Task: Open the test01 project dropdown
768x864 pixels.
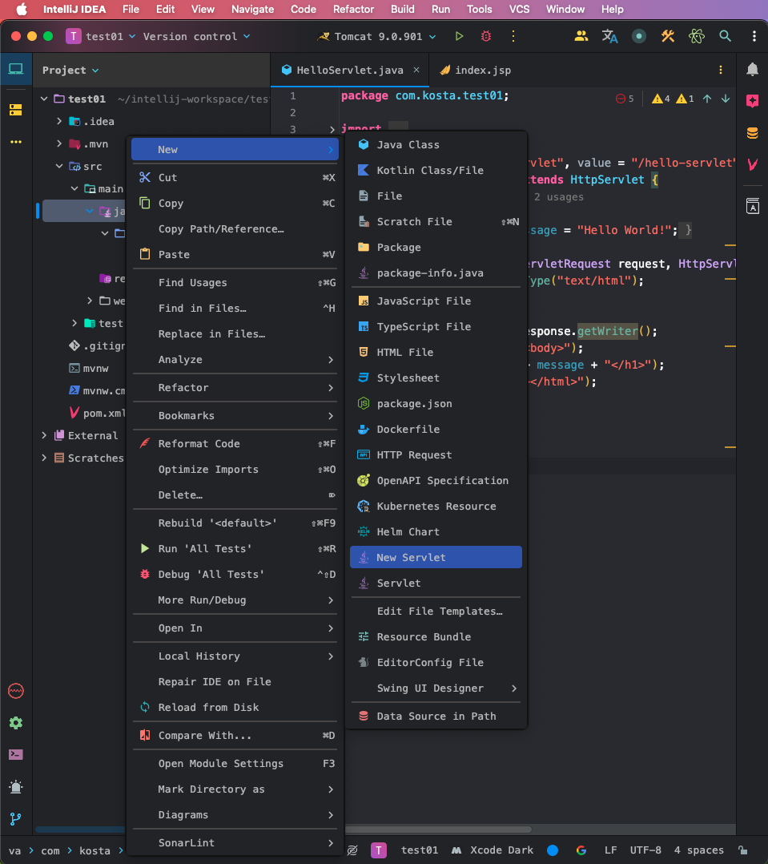Action: [x=101, y=36]
